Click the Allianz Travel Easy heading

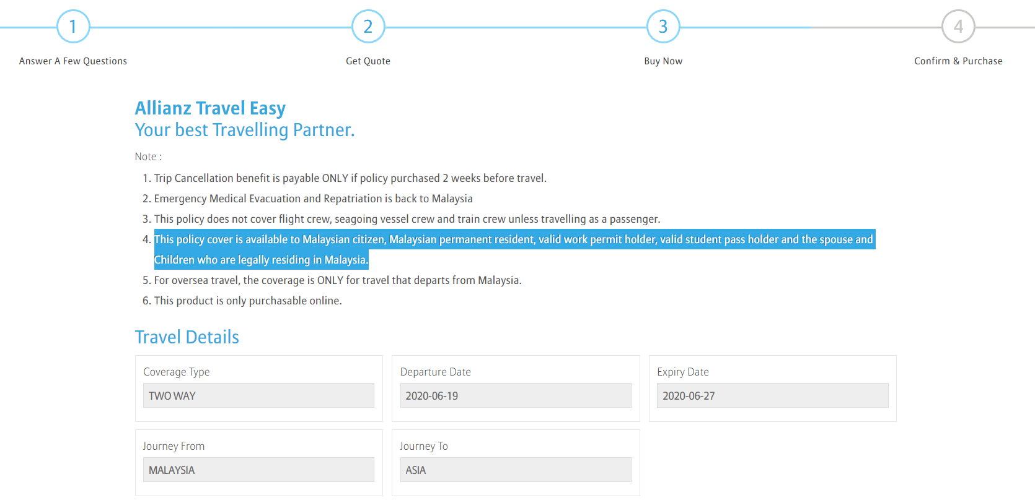210,108
